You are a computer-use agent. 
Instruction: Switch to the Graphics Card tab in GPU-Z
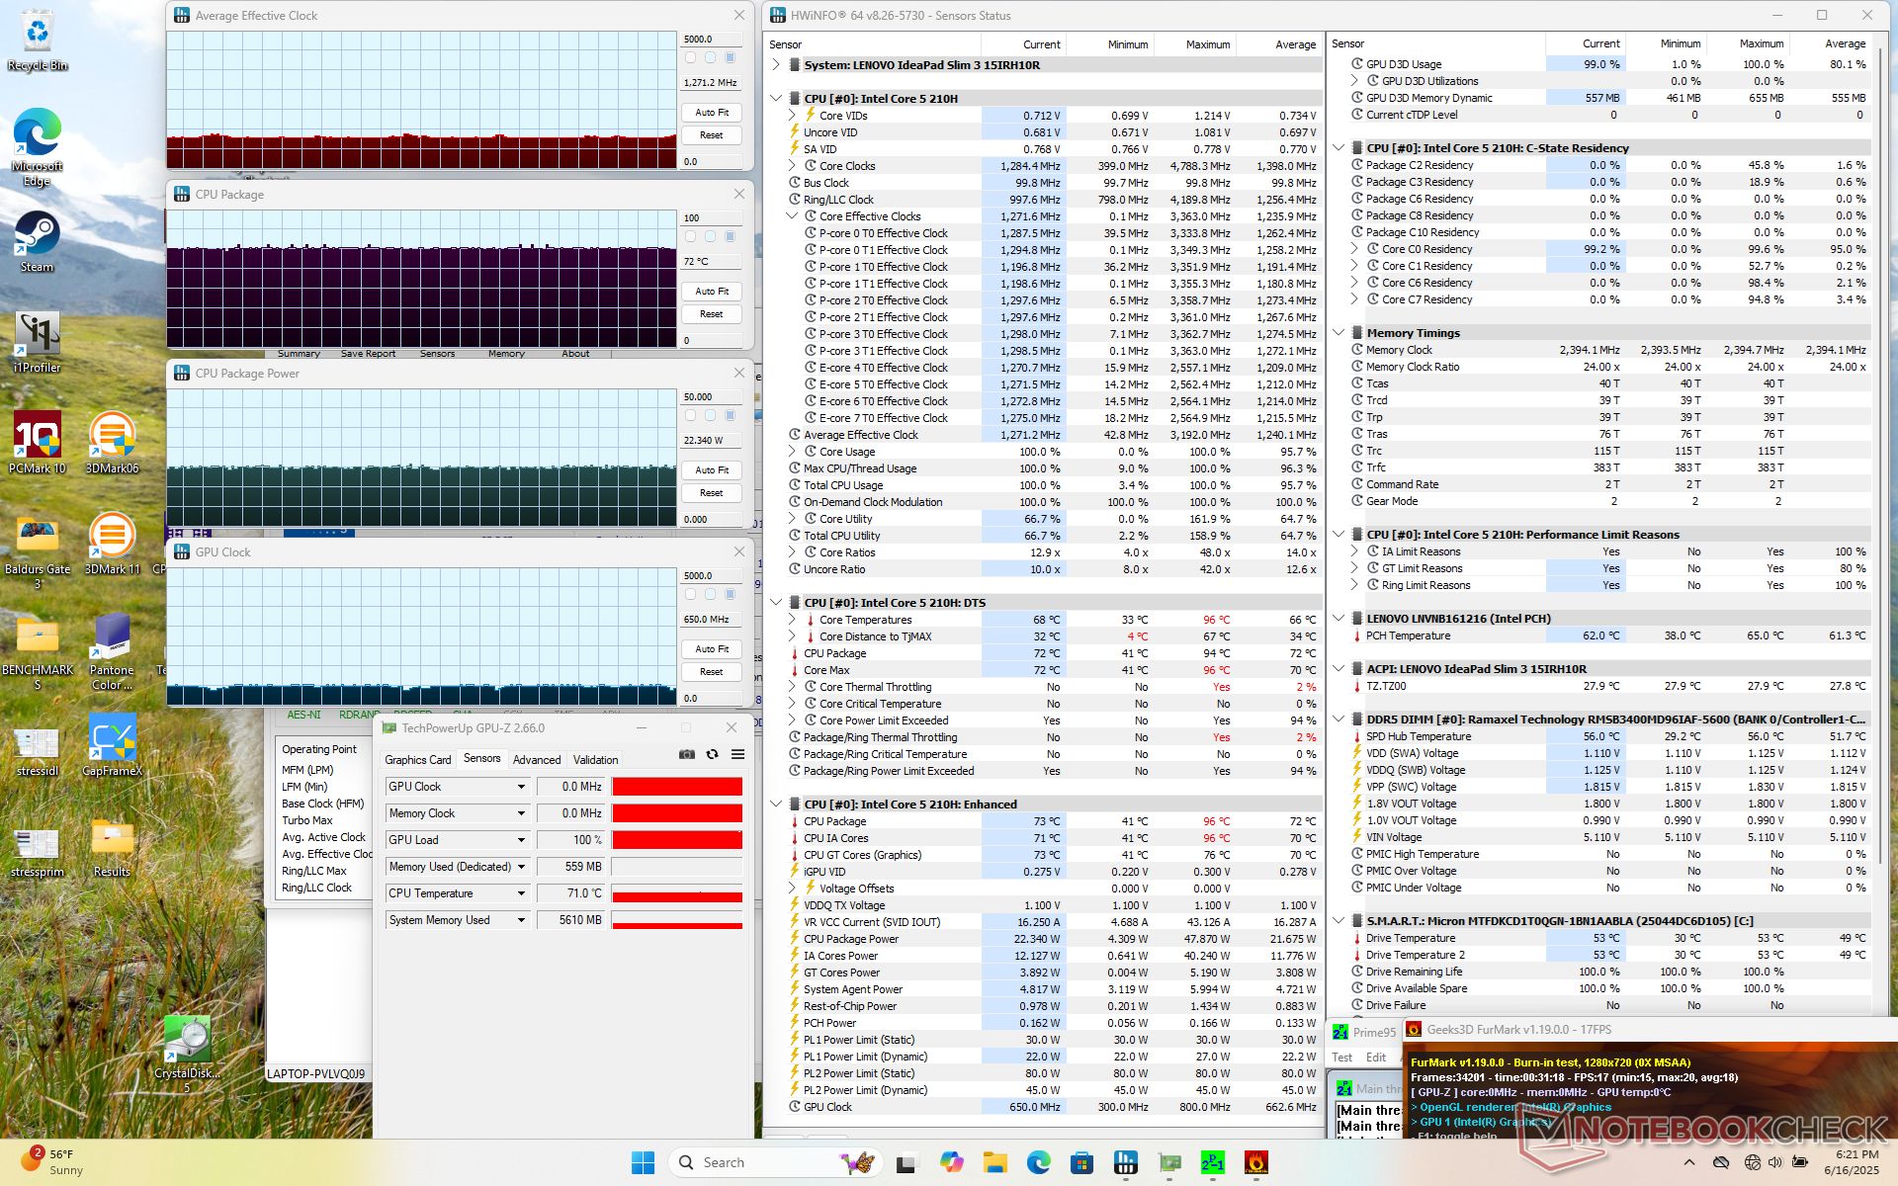(417, 760)
